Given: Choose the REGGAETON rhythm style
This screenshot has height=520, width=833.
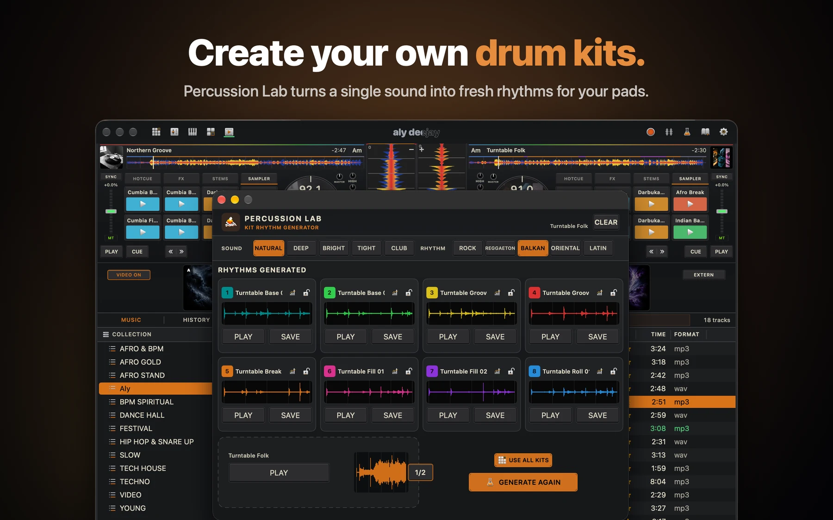Looking at the screenshot, I should coord(500,248).
